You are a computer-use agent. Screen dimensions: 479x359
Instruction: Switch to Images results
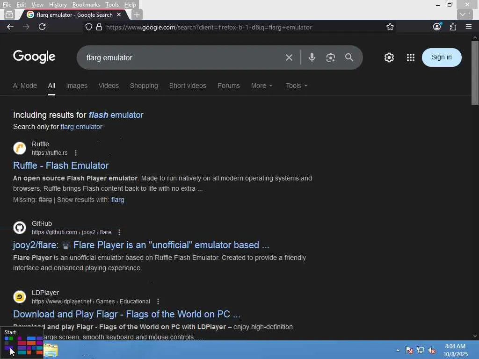click(77, 86)
